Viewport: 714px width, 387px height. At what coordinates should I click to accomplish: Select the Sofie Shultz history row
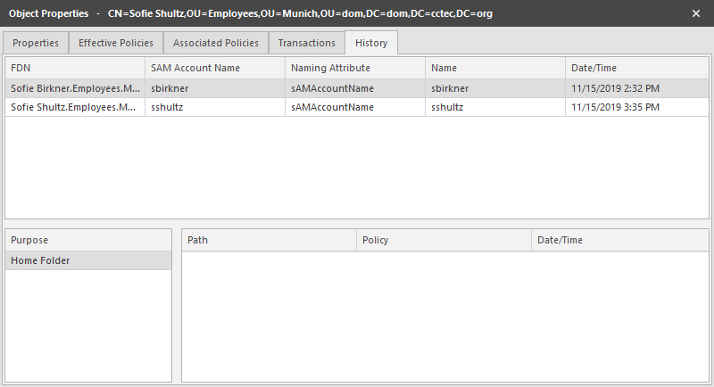coord(74,107)
